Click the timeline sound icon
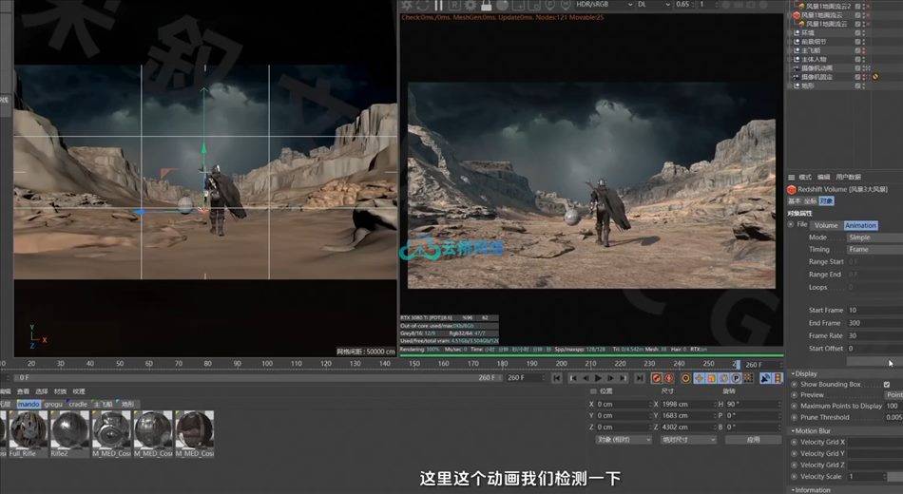 tap(765, 378)
